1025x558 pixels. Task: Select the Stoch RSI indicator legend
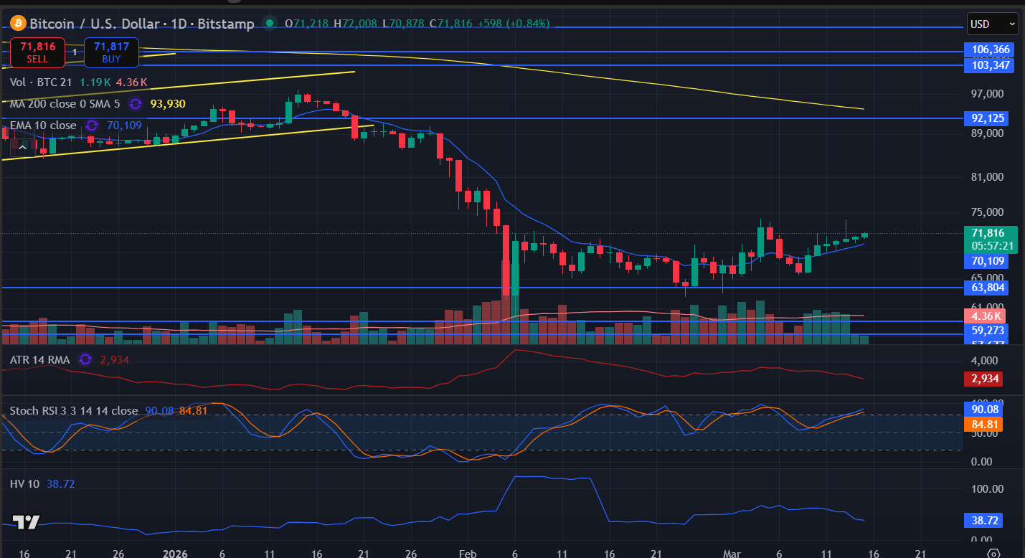[73, 411]
